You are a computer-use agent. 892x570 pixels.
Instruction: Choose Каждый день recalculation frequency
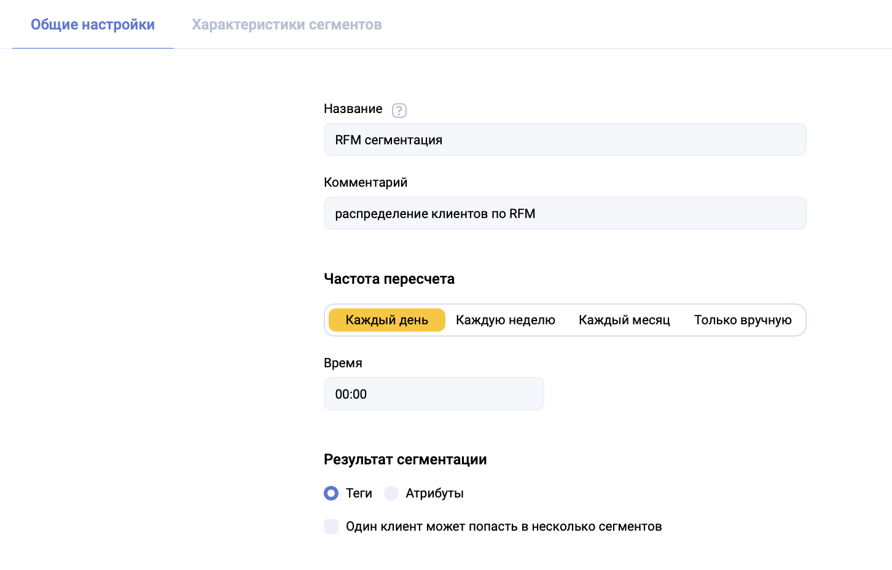click(x=387, y=320)
